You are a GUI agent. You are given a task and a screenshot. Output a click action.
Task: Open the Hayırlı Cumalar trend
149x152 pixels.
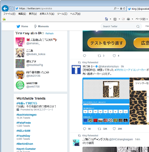[x=26, y=149]
